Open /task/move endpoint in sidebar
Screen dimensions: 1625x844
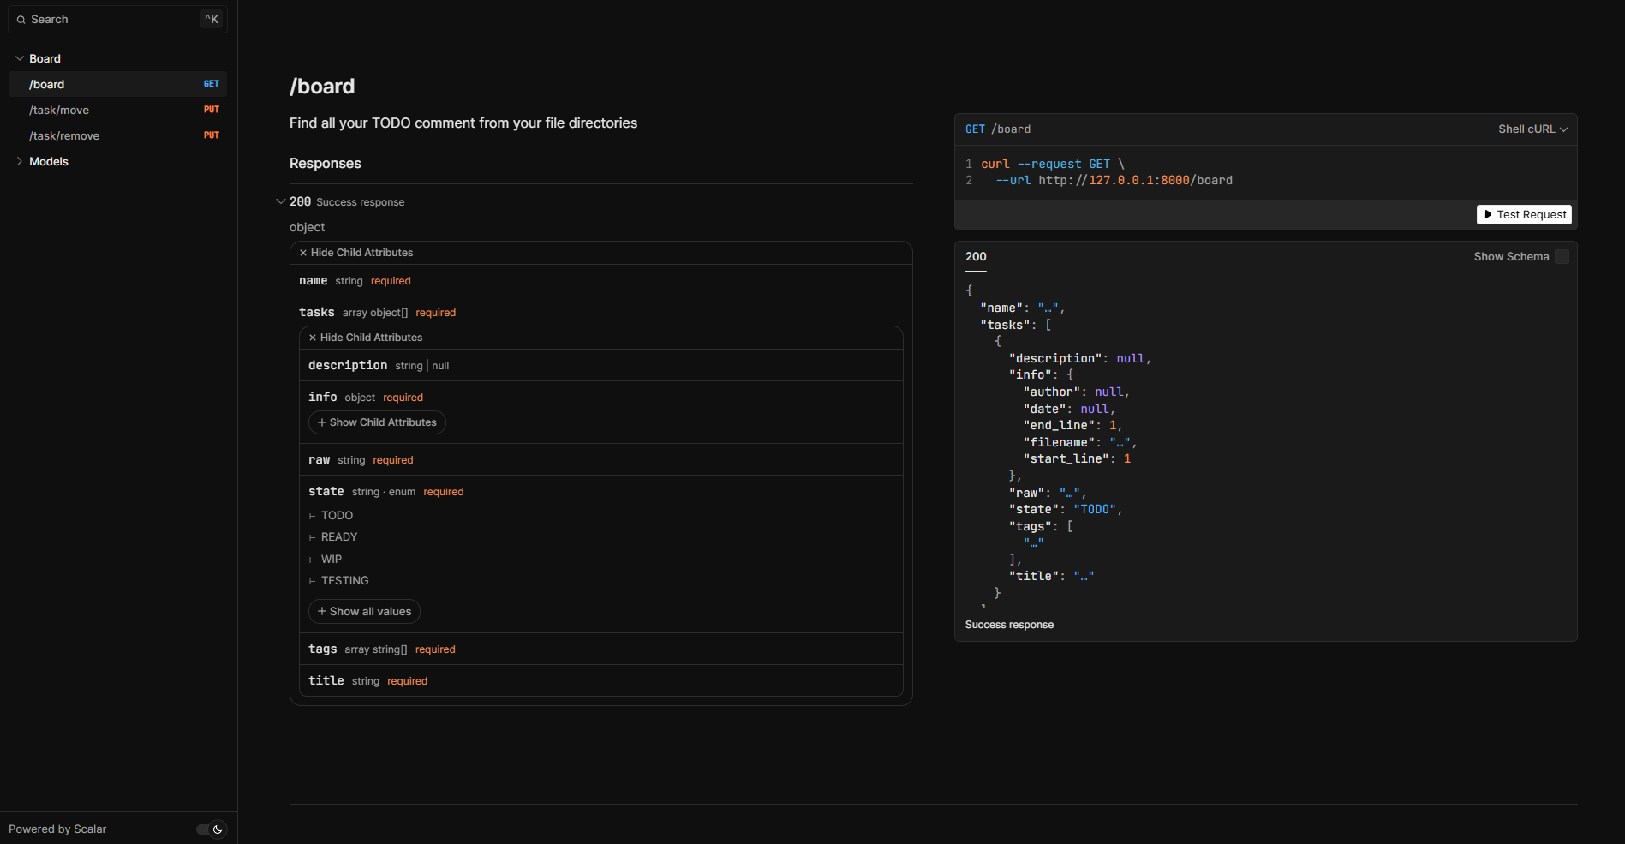[59, 110]
